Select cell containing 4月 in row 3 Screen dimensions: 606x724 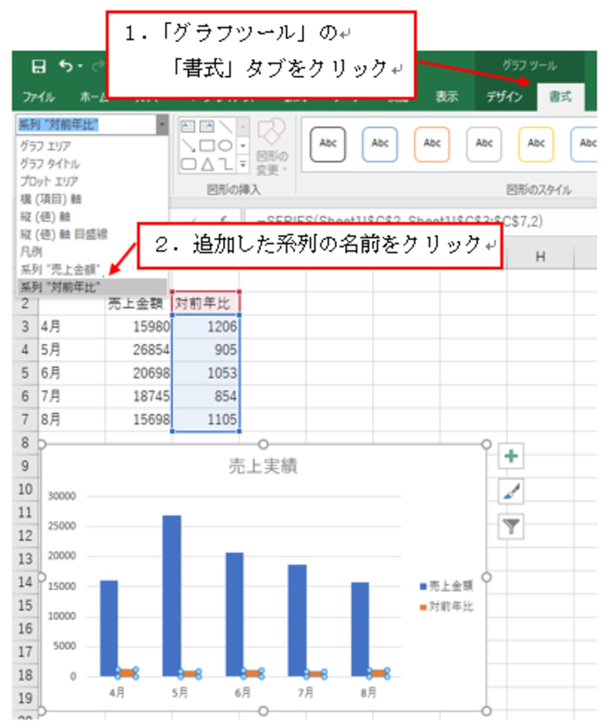coord(72,326)
